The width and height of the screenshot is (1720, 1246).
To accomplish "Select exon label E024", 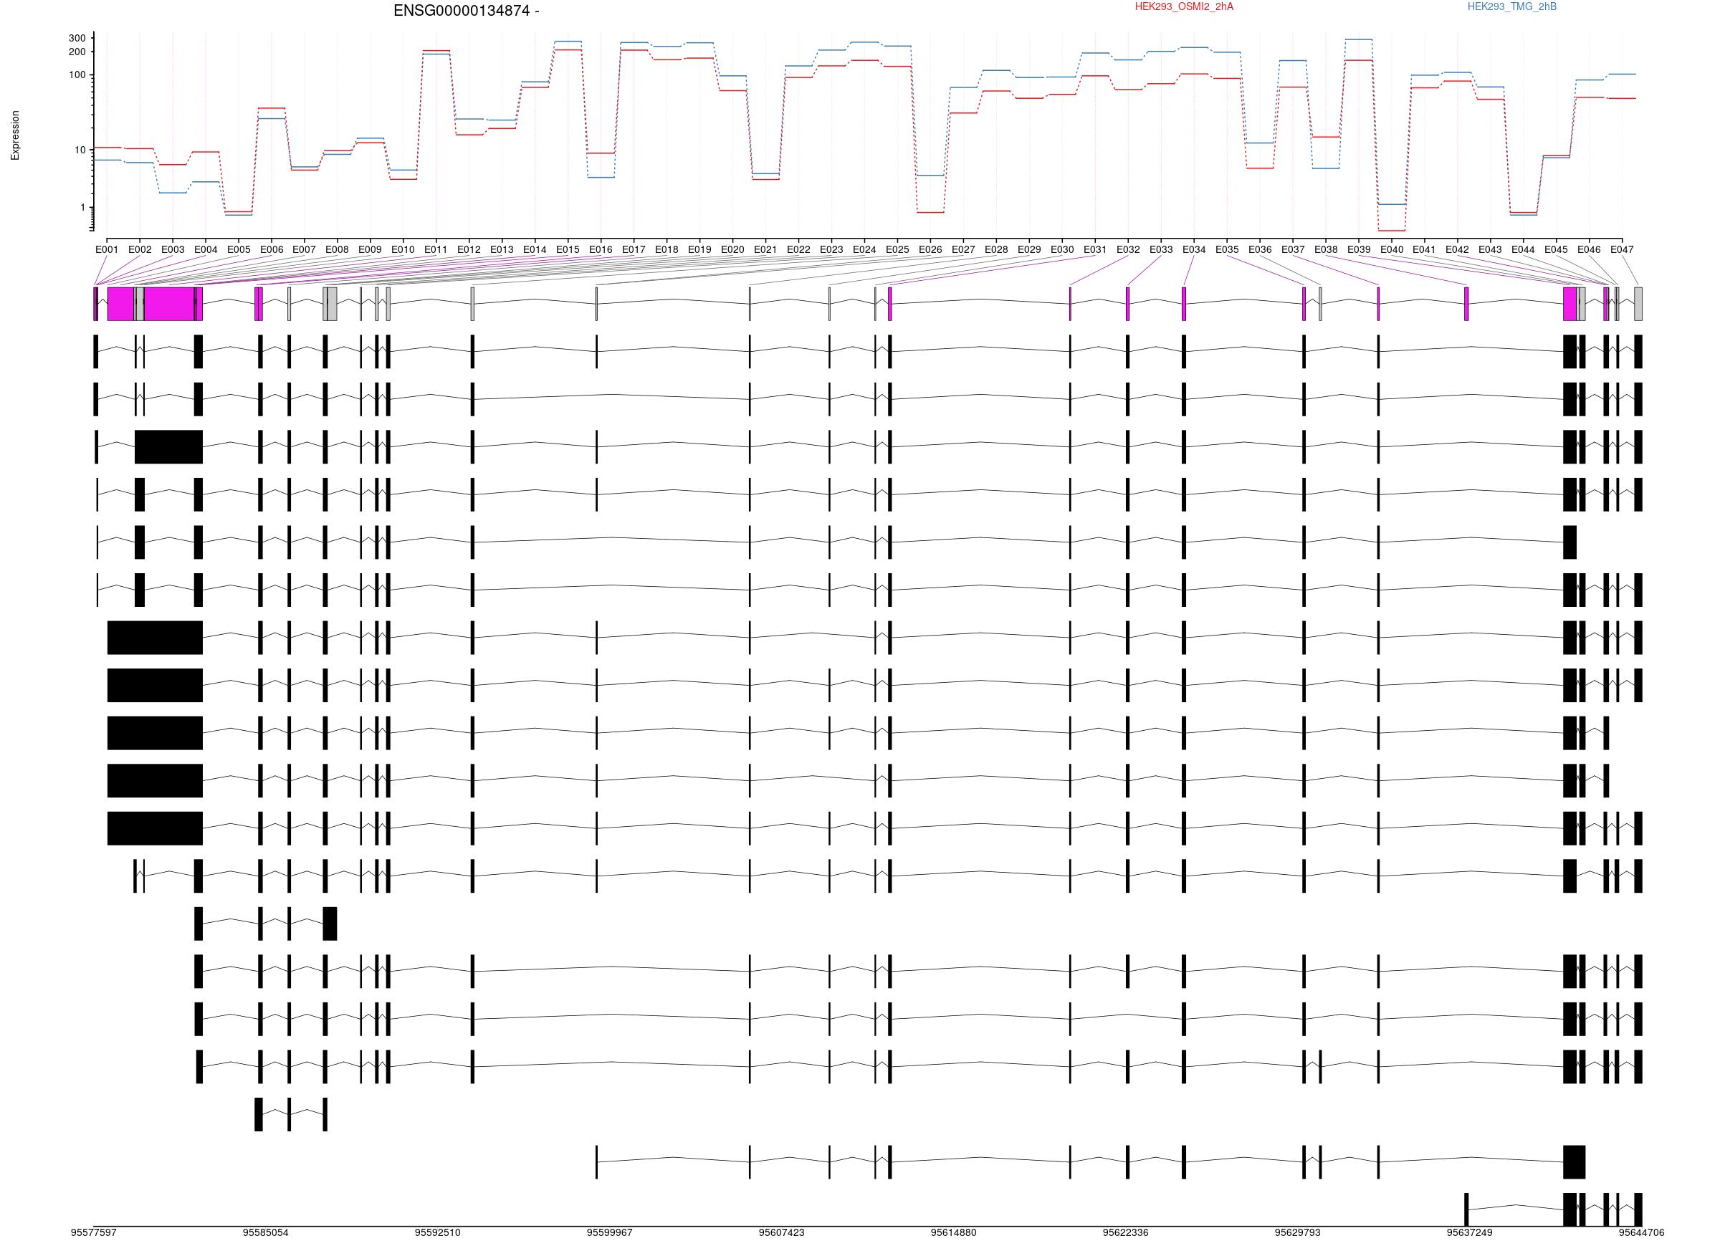I will pyautogui.click(x=864, y=249).
